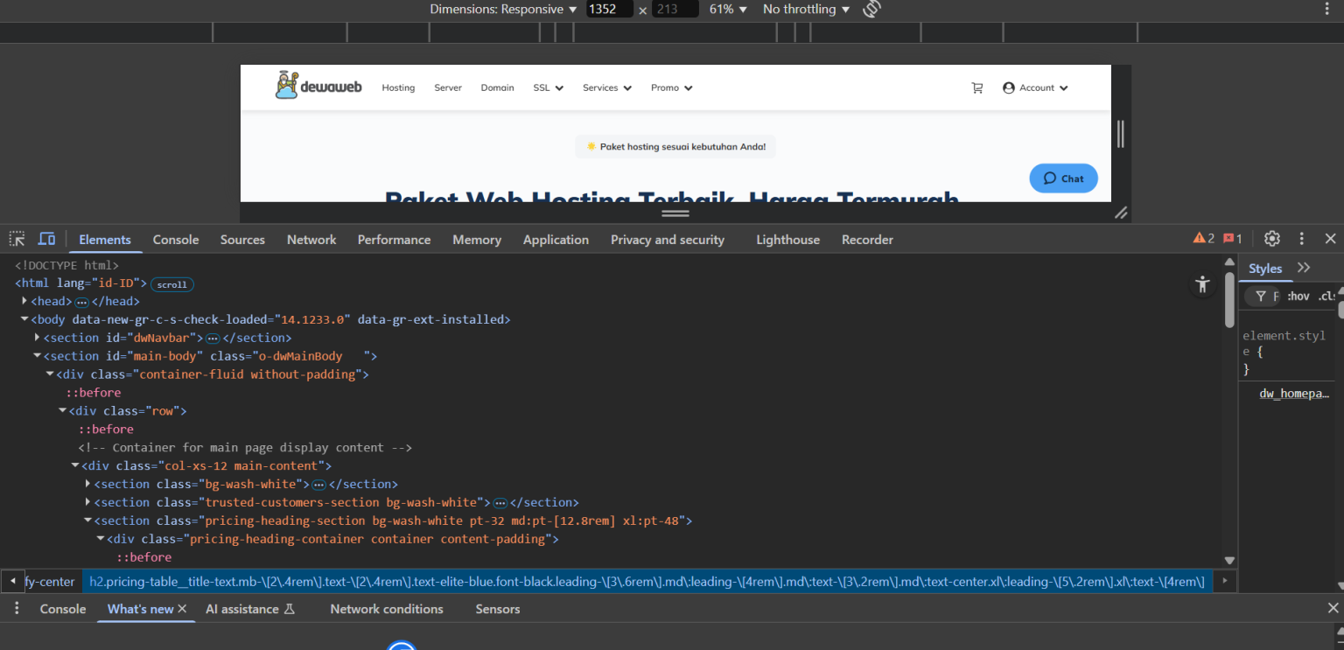Toggle the :hov pseudo-state panel

pyautogui.click(x=1297, y=296)
